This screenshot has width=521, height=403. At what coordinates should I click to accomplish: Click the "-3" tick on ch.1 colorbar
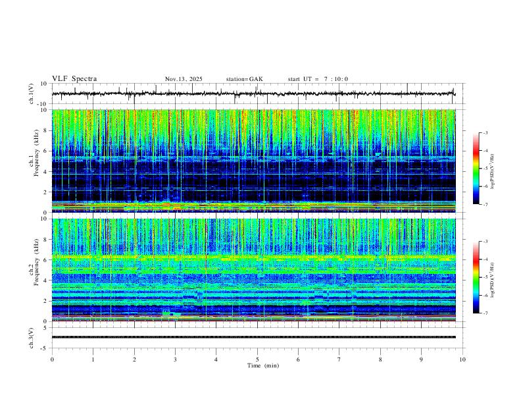point(485,132)
